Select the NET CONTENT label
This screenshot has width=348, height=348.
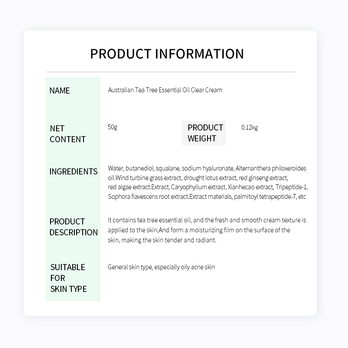point(67,134)
